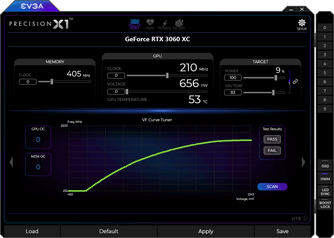Close the Precision X1 window

pos(302,9)
